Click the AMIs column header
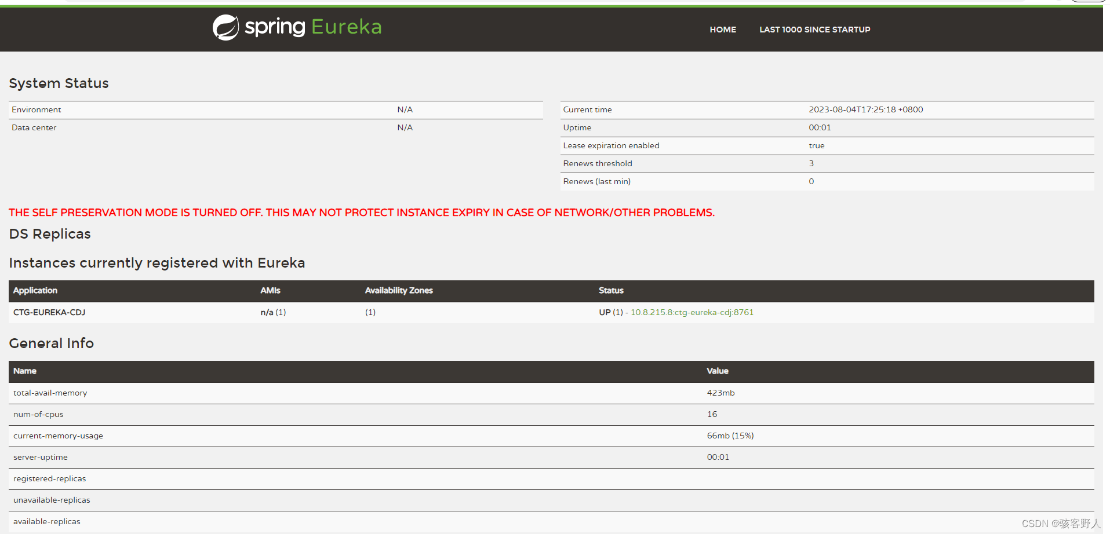The height and width of the screenshot is (534, 1110). coord(270,291)
